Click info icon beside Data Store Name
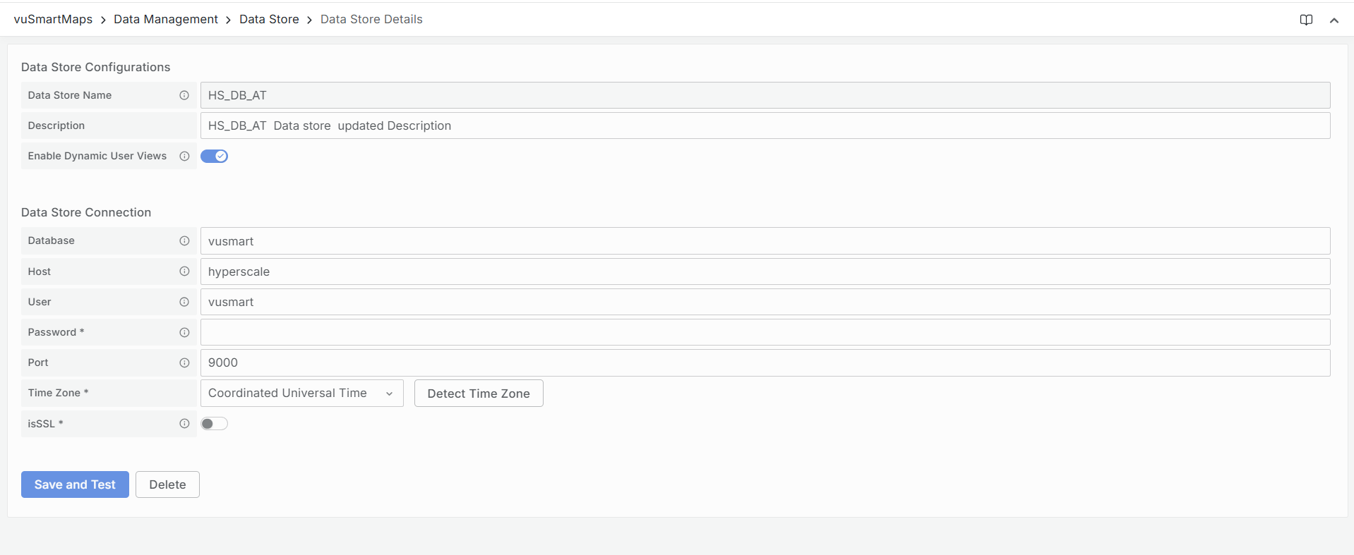This screenshot has height=555, width=1354. coord(184,95)
